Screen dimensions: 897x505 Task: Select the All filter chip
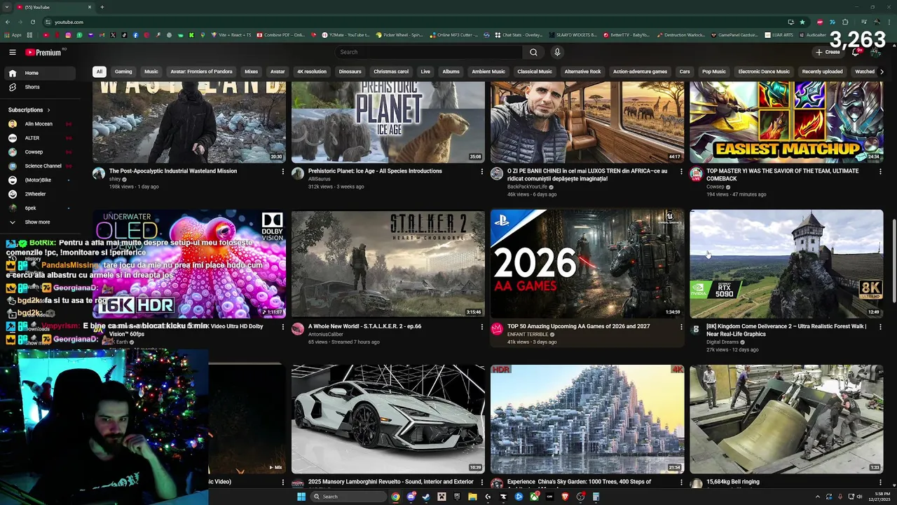100,72
